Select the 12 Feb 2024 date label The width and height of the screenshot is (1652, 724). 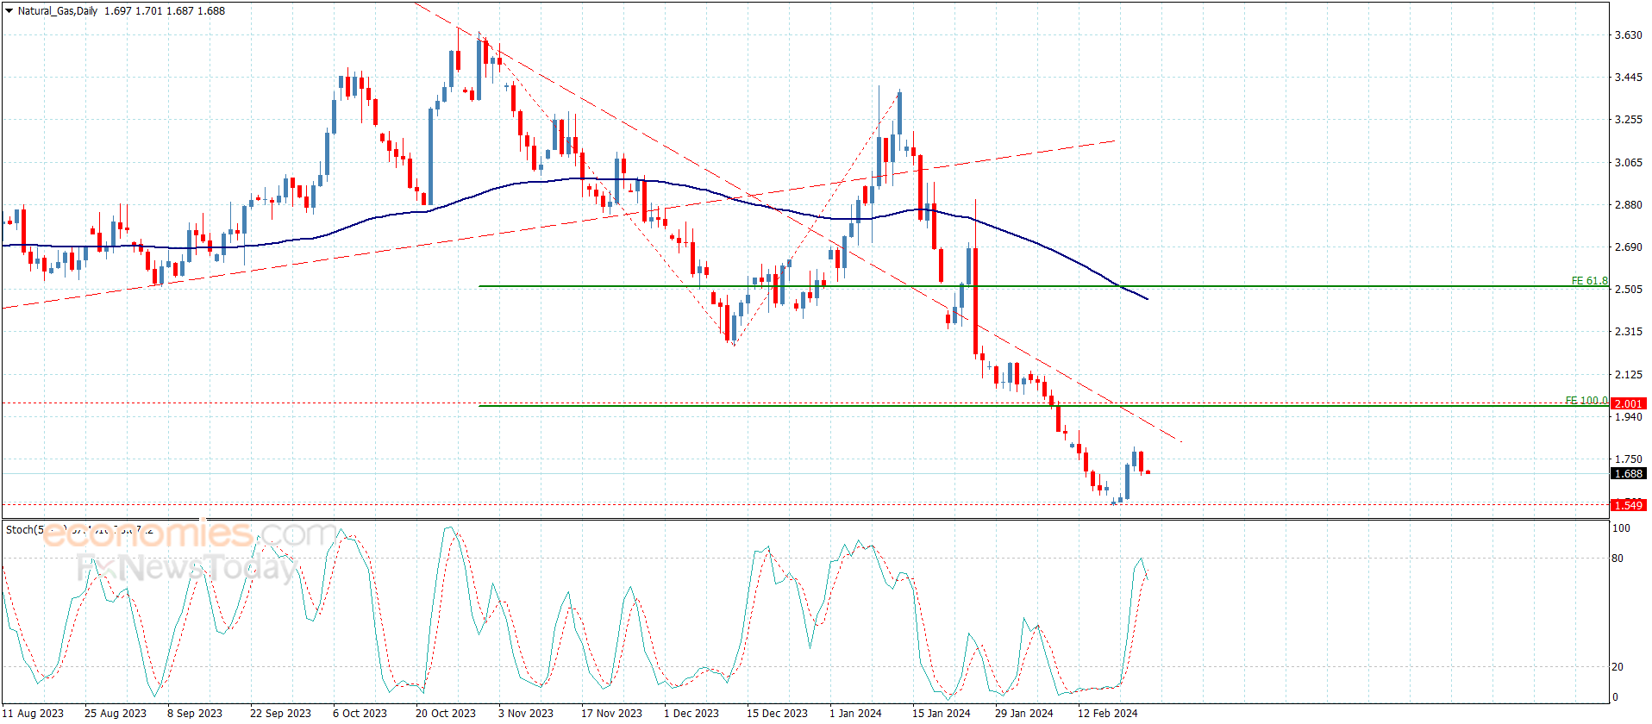click(x=1107, y=713)
